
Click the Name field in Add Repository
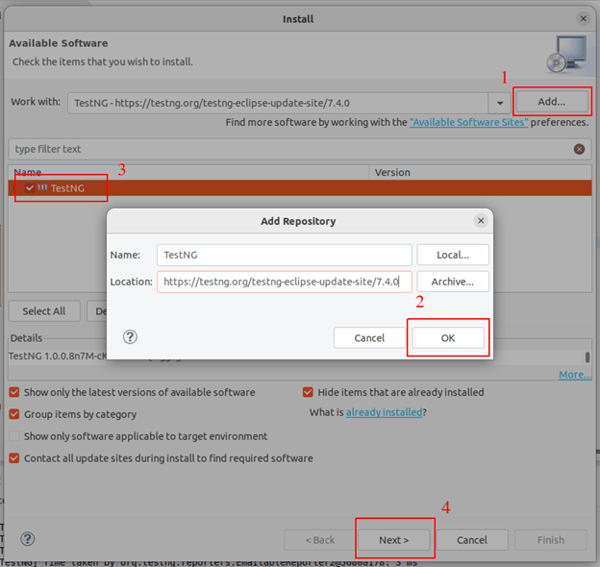click(x=284, y=255)
